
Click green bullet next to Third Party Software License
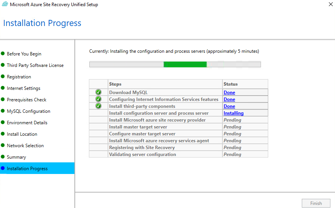click(x=3, y=65)
